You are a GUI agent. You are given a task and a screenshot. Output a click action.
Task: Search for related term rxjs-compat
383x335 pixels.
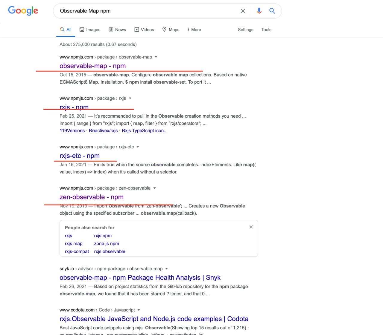tap(77, 251)
